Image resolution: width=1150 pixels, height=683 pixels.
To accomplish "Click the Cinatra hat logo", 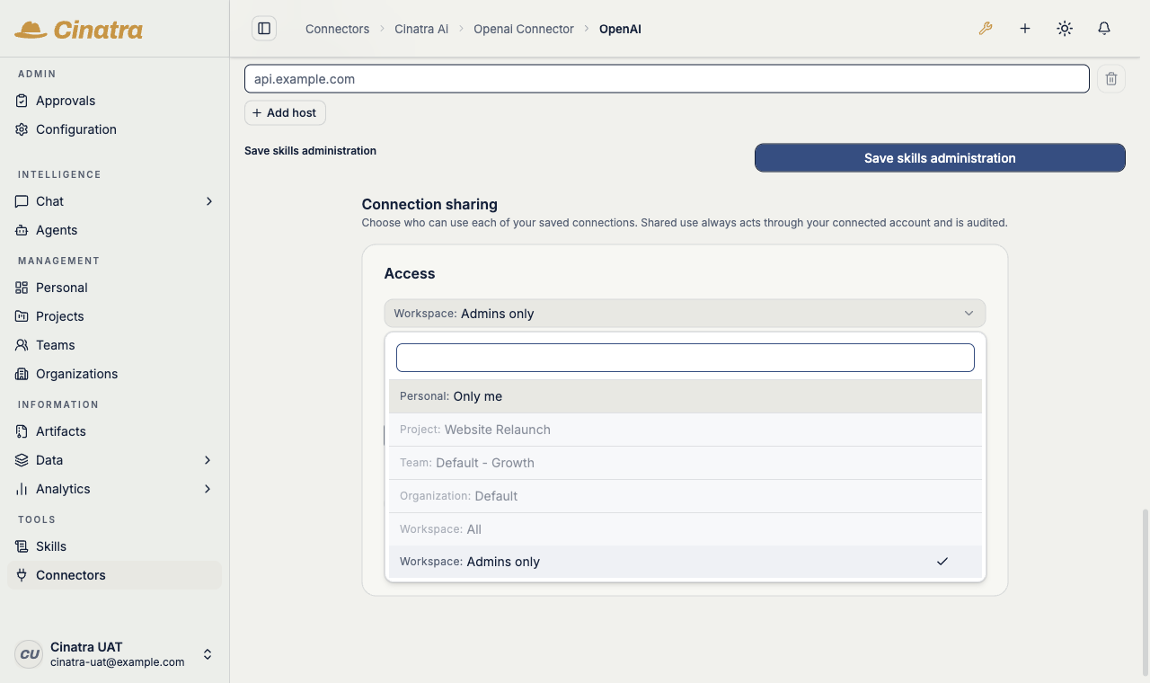I will pyautogui.click(x=31, y=30).
